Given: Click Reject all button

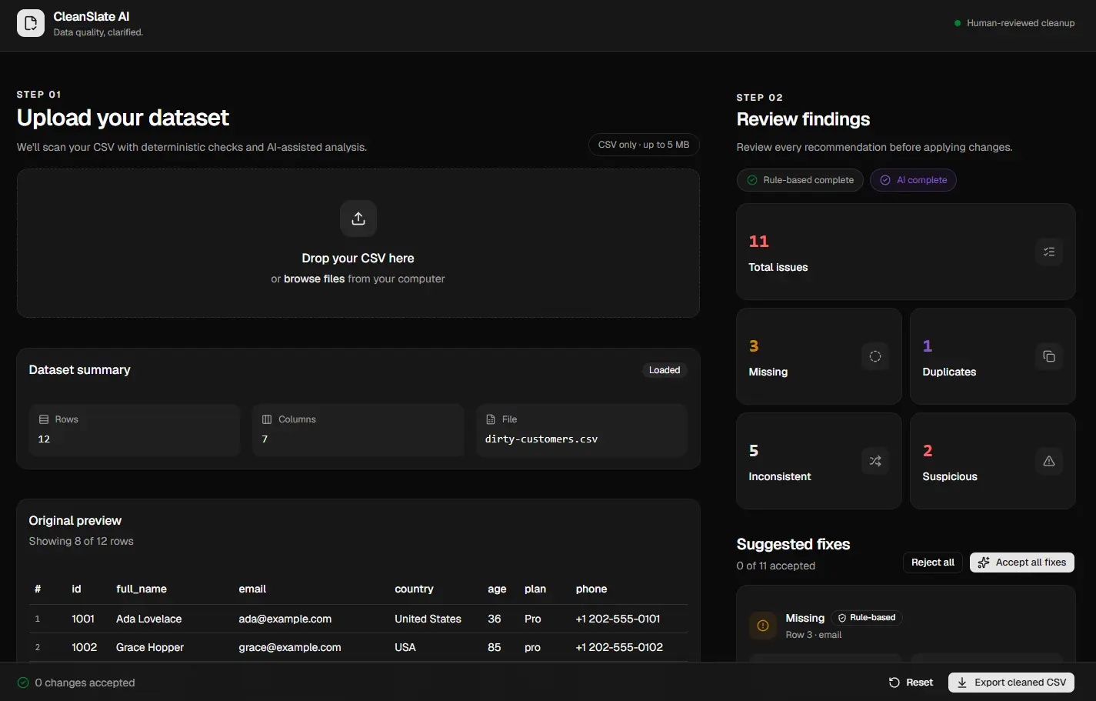Looking at the screenshot, I should coord(932,562).
